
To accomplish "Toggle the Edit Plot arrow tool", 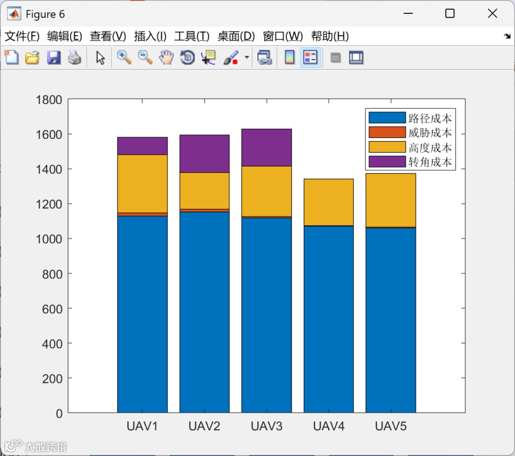I will coord(100,58).
